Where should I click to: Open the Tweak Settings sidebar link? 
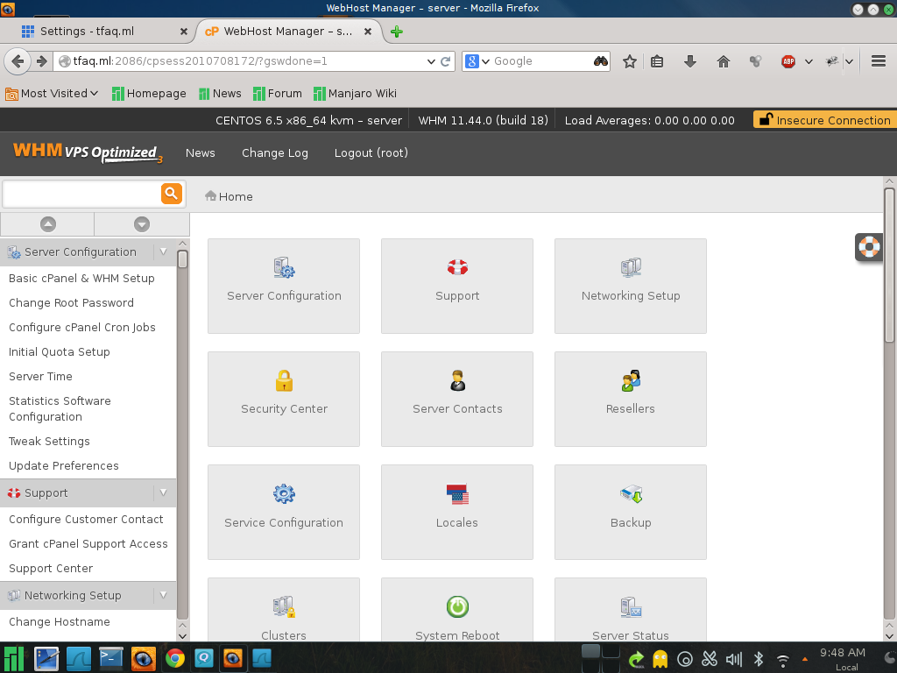49,442
